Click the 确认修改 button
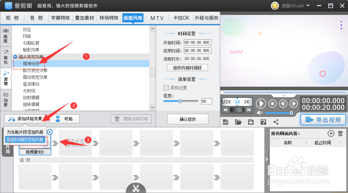Screen dimensions: 348x193 click(188, 119)
